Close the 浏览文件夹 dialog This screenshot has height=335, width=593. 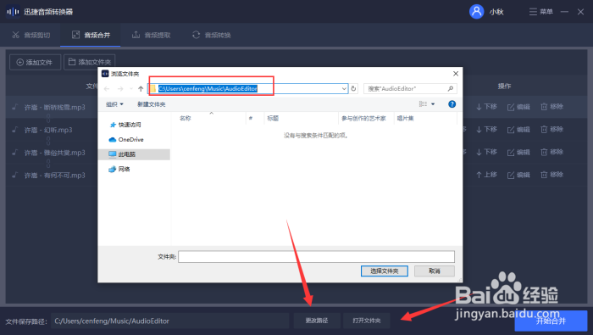point(456,74)
